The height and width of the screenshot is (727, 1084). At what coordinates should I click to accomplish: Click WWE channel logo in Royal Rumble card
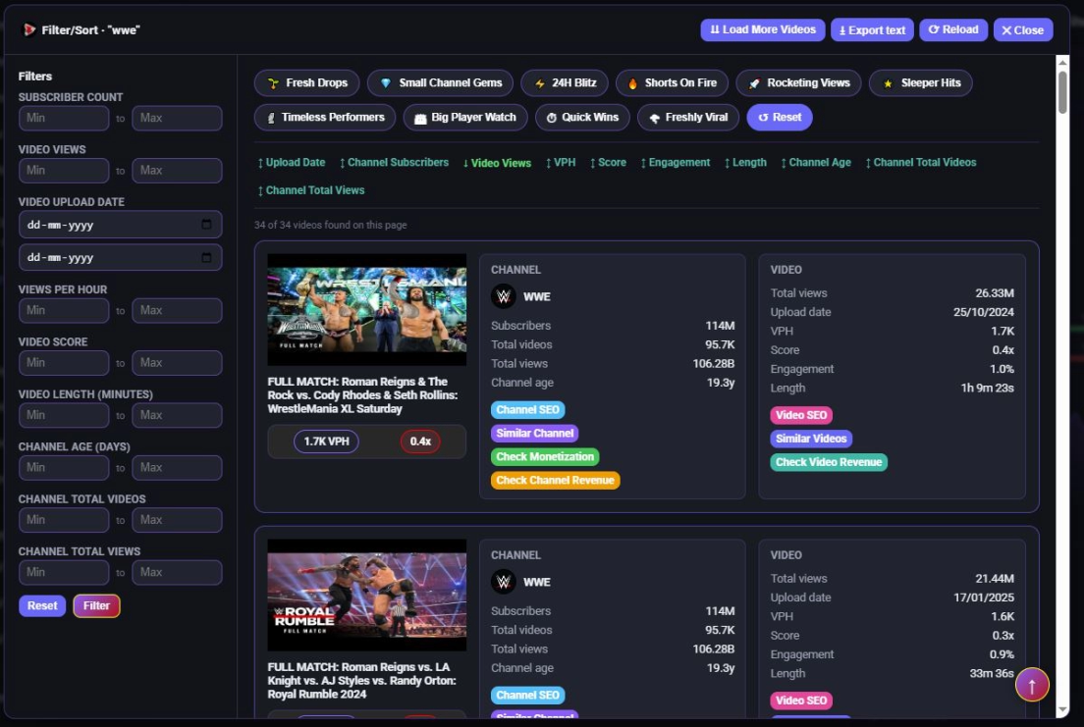coord(504,582)
